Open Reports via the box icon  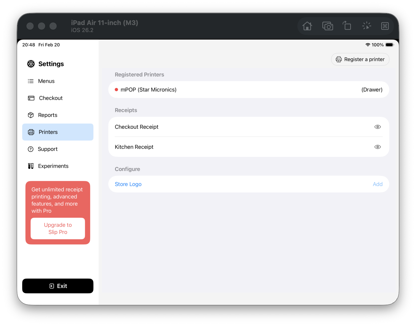(x=31, y=115)
